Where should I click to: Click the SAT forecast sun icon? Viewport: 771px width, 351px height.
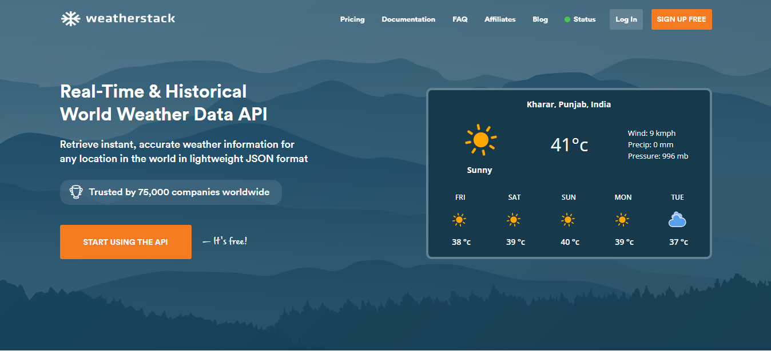(x=514, y=220)
